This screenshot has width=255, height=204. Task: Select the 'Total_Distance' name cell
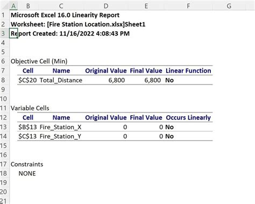click(x=61, y=80)
